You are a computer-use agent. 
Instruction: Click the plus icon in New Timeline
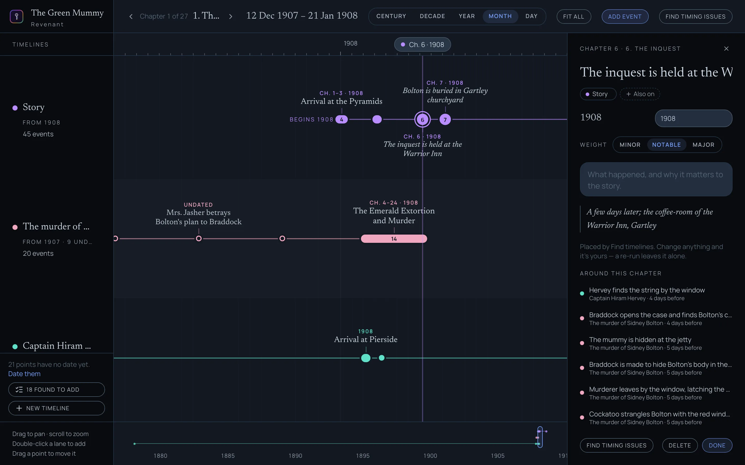tap(19, 408)
